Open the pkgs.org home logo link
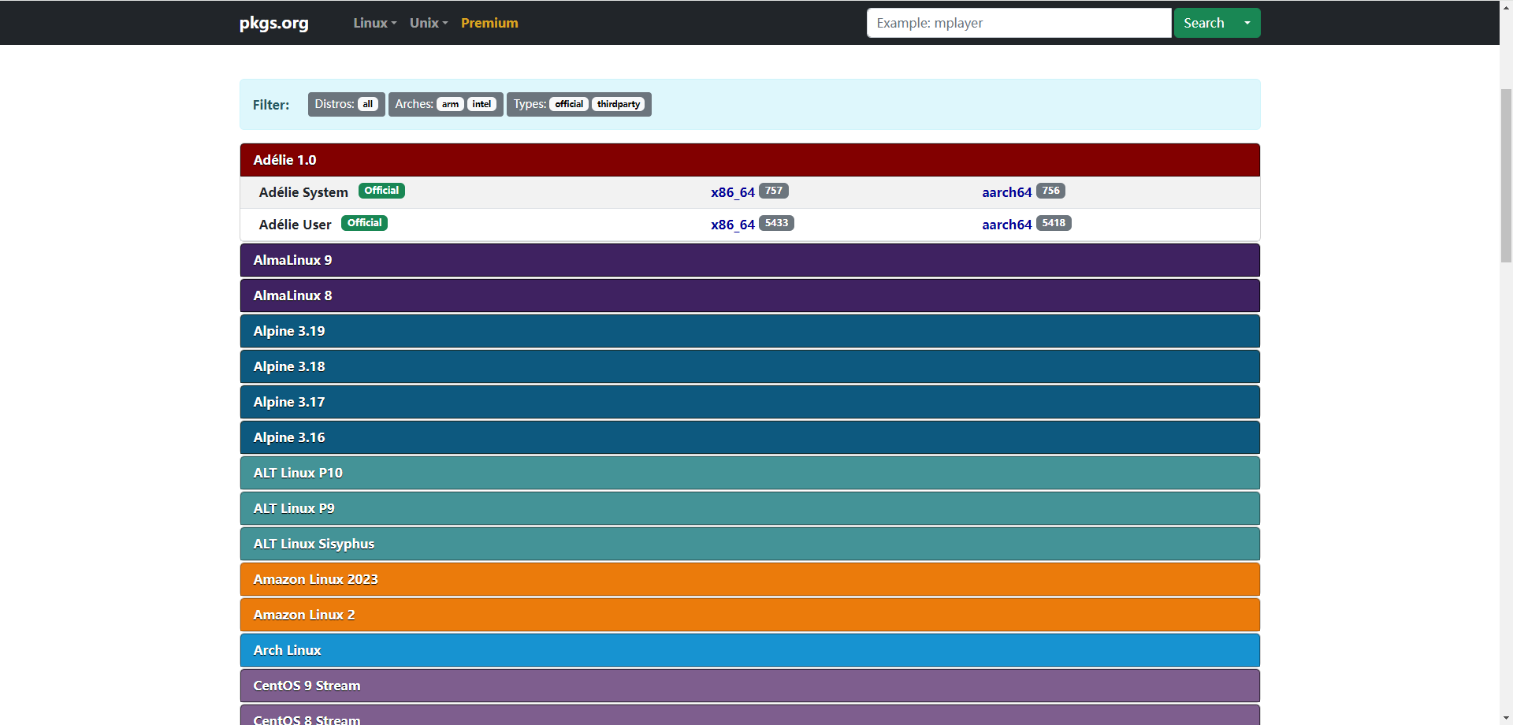 click(x=273, y=23)
